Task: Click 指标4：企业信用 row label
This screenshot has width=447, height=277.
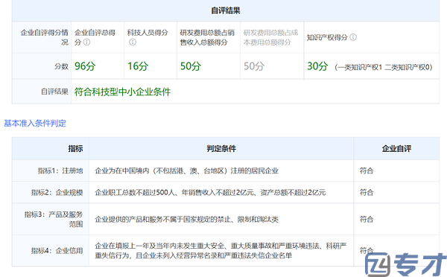Action: coord(57,251)
